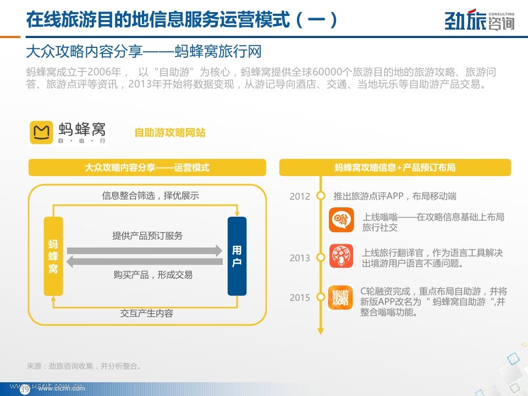Select the orange 嗡嗡 app icon

(342, 220)
